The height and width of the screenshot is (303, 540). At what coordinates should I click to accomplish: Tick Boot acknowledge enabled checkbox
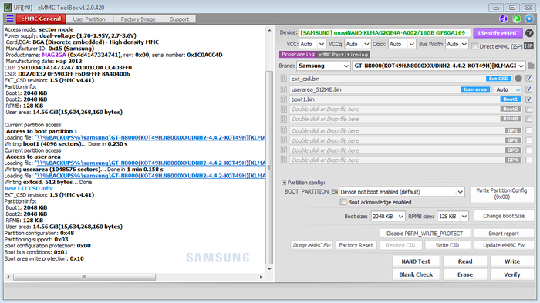click(x=343, y=202)
